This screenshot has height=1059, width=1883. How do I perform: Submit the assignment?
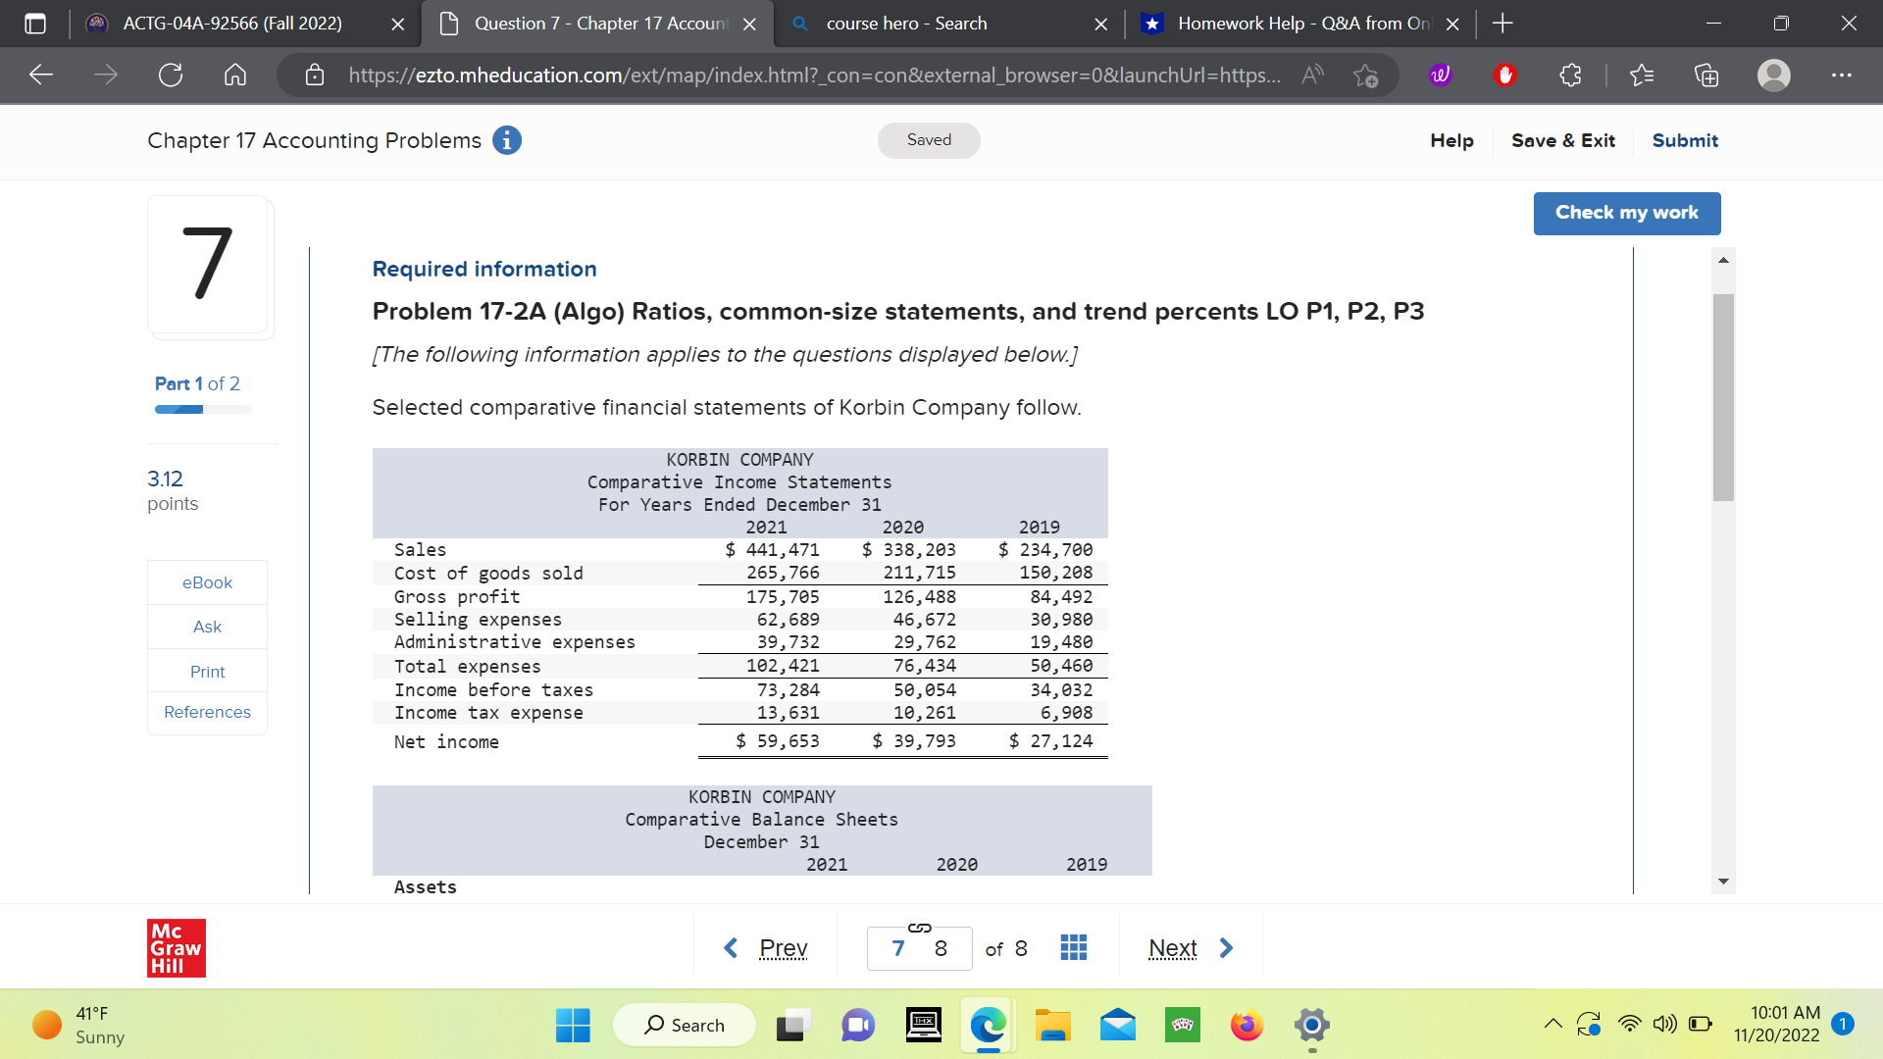(1685, 140)
